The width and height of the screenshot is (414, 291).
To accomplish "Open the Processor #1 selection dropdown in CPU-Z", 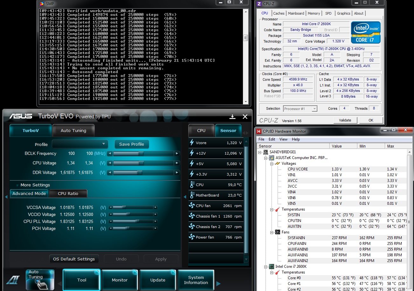I will (x=300, y=108).
